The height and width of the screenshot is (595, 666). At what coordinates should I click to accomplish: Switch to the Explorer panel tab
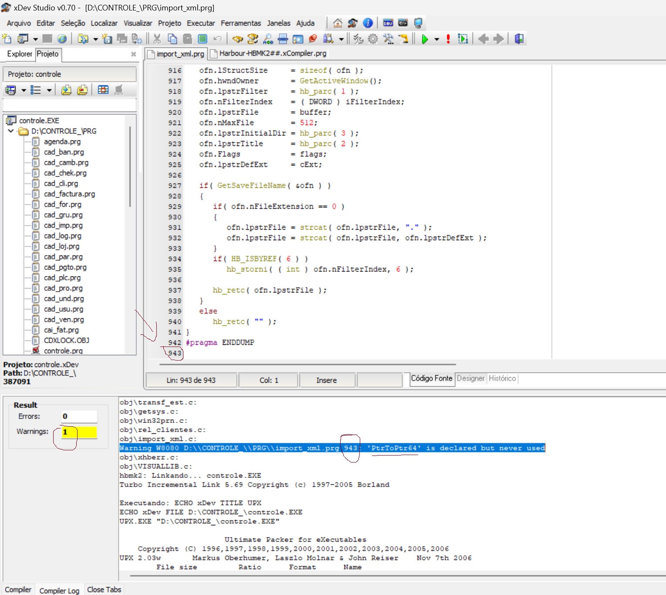19,54
